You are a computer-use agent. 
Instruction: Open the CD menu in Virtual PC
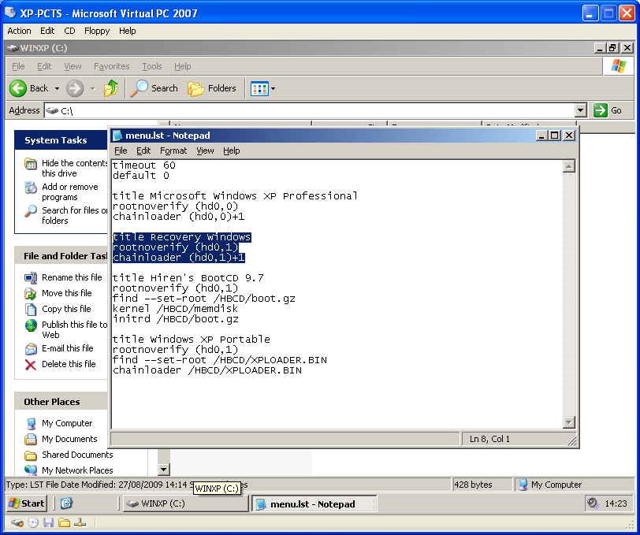pyautogui.click(x=70, y=31)
